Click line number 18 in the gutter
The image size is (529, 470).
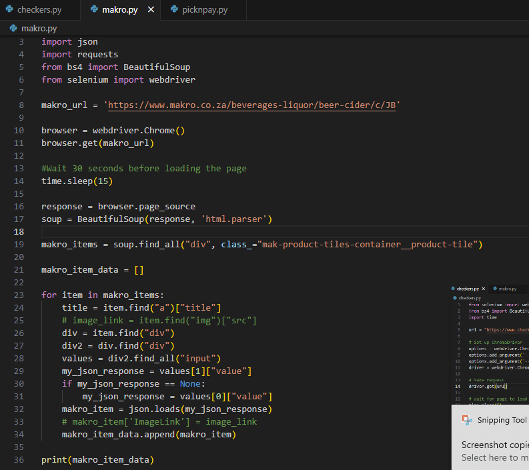pos(19,232)
